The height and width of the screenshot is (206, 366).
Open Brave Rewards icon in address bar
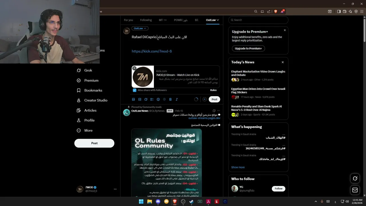tap(282, 11)
